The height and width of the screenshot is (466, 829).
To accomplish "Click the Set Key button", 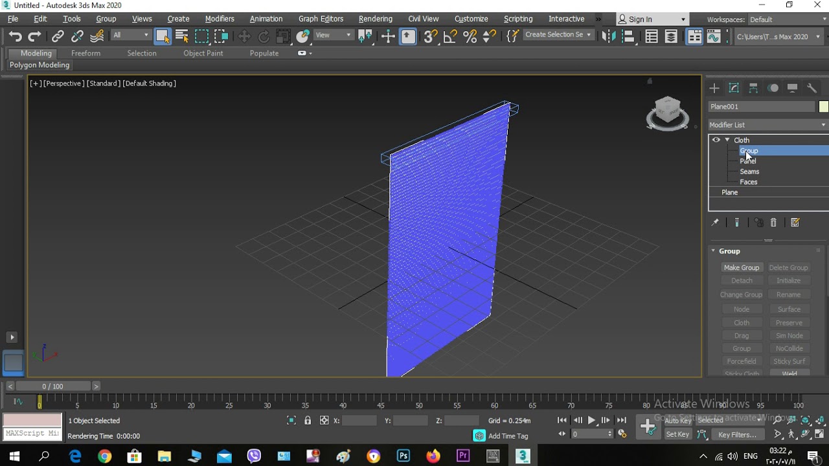I will coord(677,435).
